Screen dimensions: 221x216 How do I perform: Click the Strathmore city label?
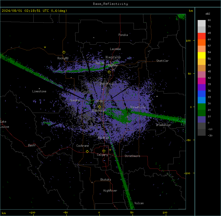[x=132, y=156]
